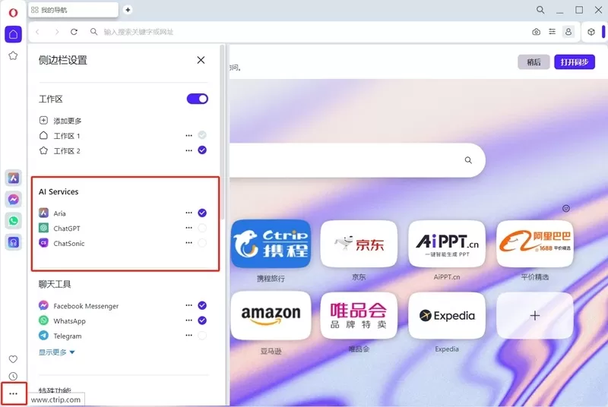This screenshot has height=407, width=608.
Task: Open more options for 工作区 2
Action: (x=188, y=150)
